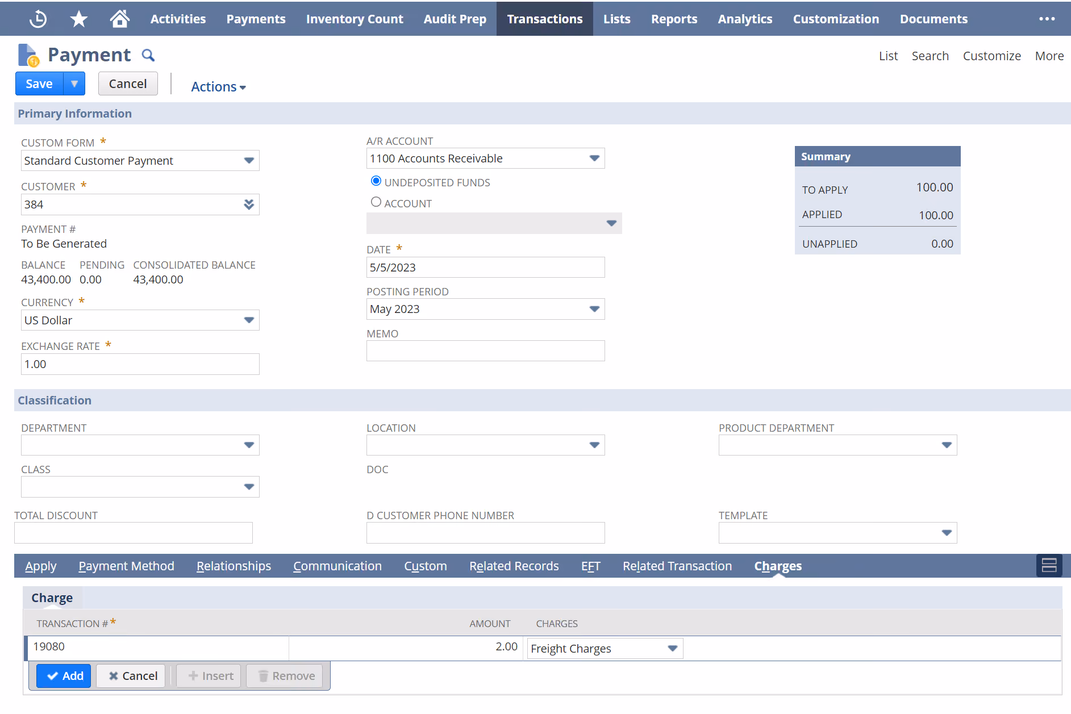Expand the A/R Account dropdown
The height and width of the screenshot is (714, 1071).
(594, 158)
